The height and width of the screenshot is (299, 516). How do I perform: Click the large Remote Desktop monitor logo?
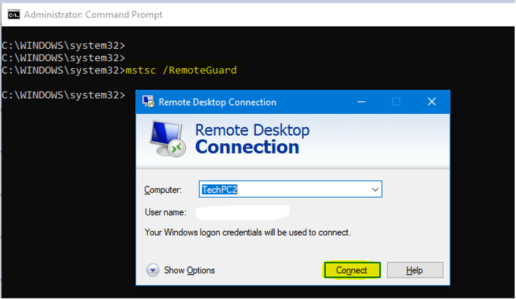(168, 139)
